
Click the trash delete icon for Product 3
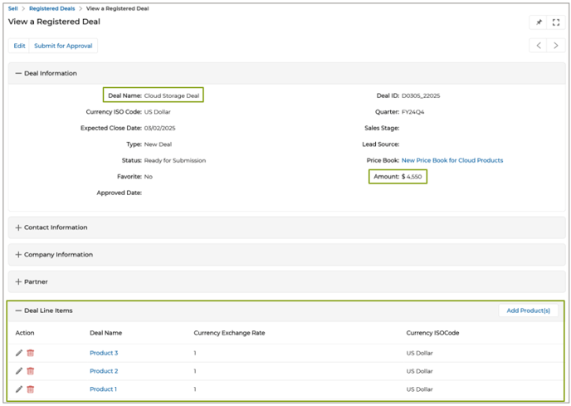tap(31, 353)
